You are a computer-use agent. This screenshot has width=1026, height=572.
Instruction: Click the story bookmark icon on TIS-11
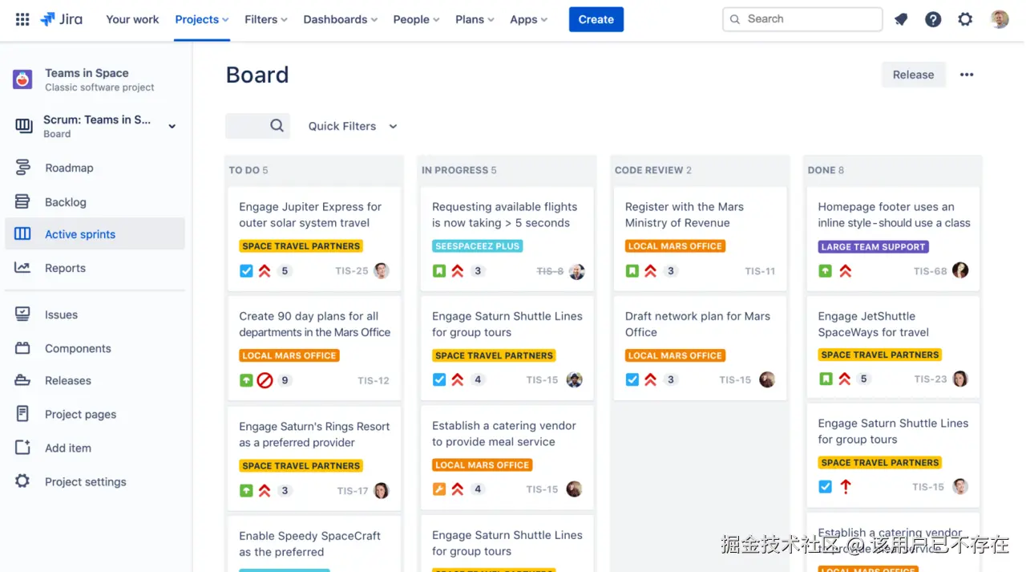(x=632, y=271)
